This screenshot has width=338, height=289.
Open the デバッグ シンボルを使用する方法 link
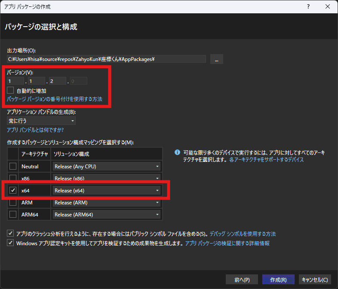243,234
